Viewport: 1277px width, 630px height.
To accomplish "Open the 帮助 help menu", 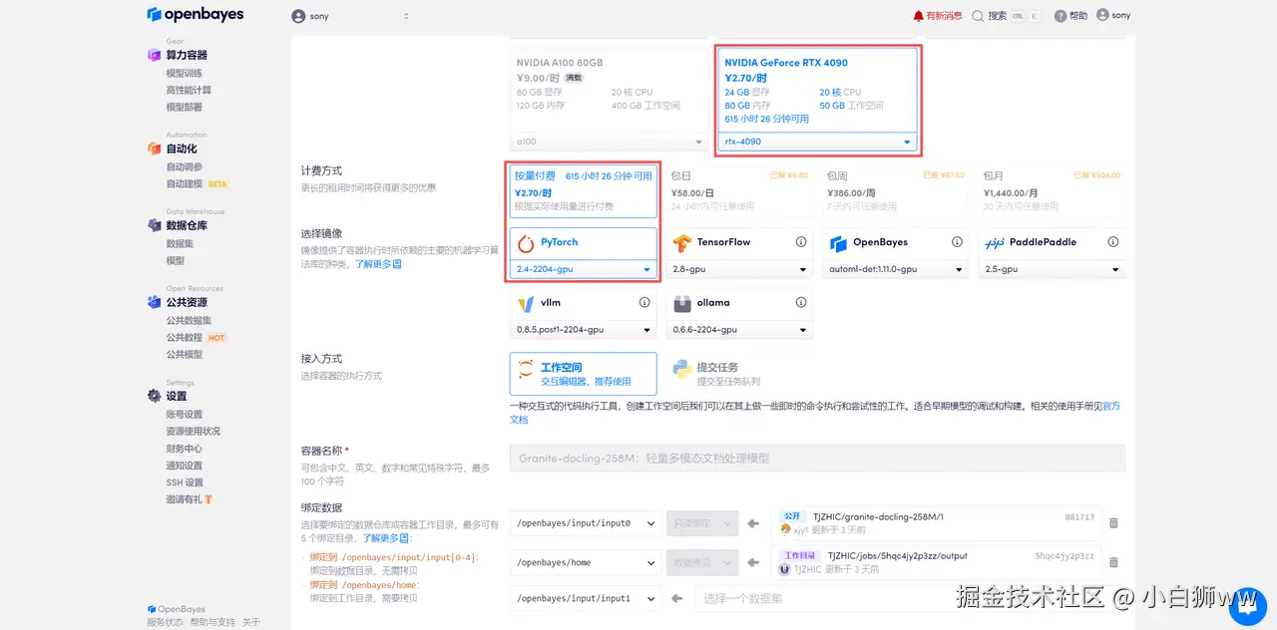I will (1071, 16).
